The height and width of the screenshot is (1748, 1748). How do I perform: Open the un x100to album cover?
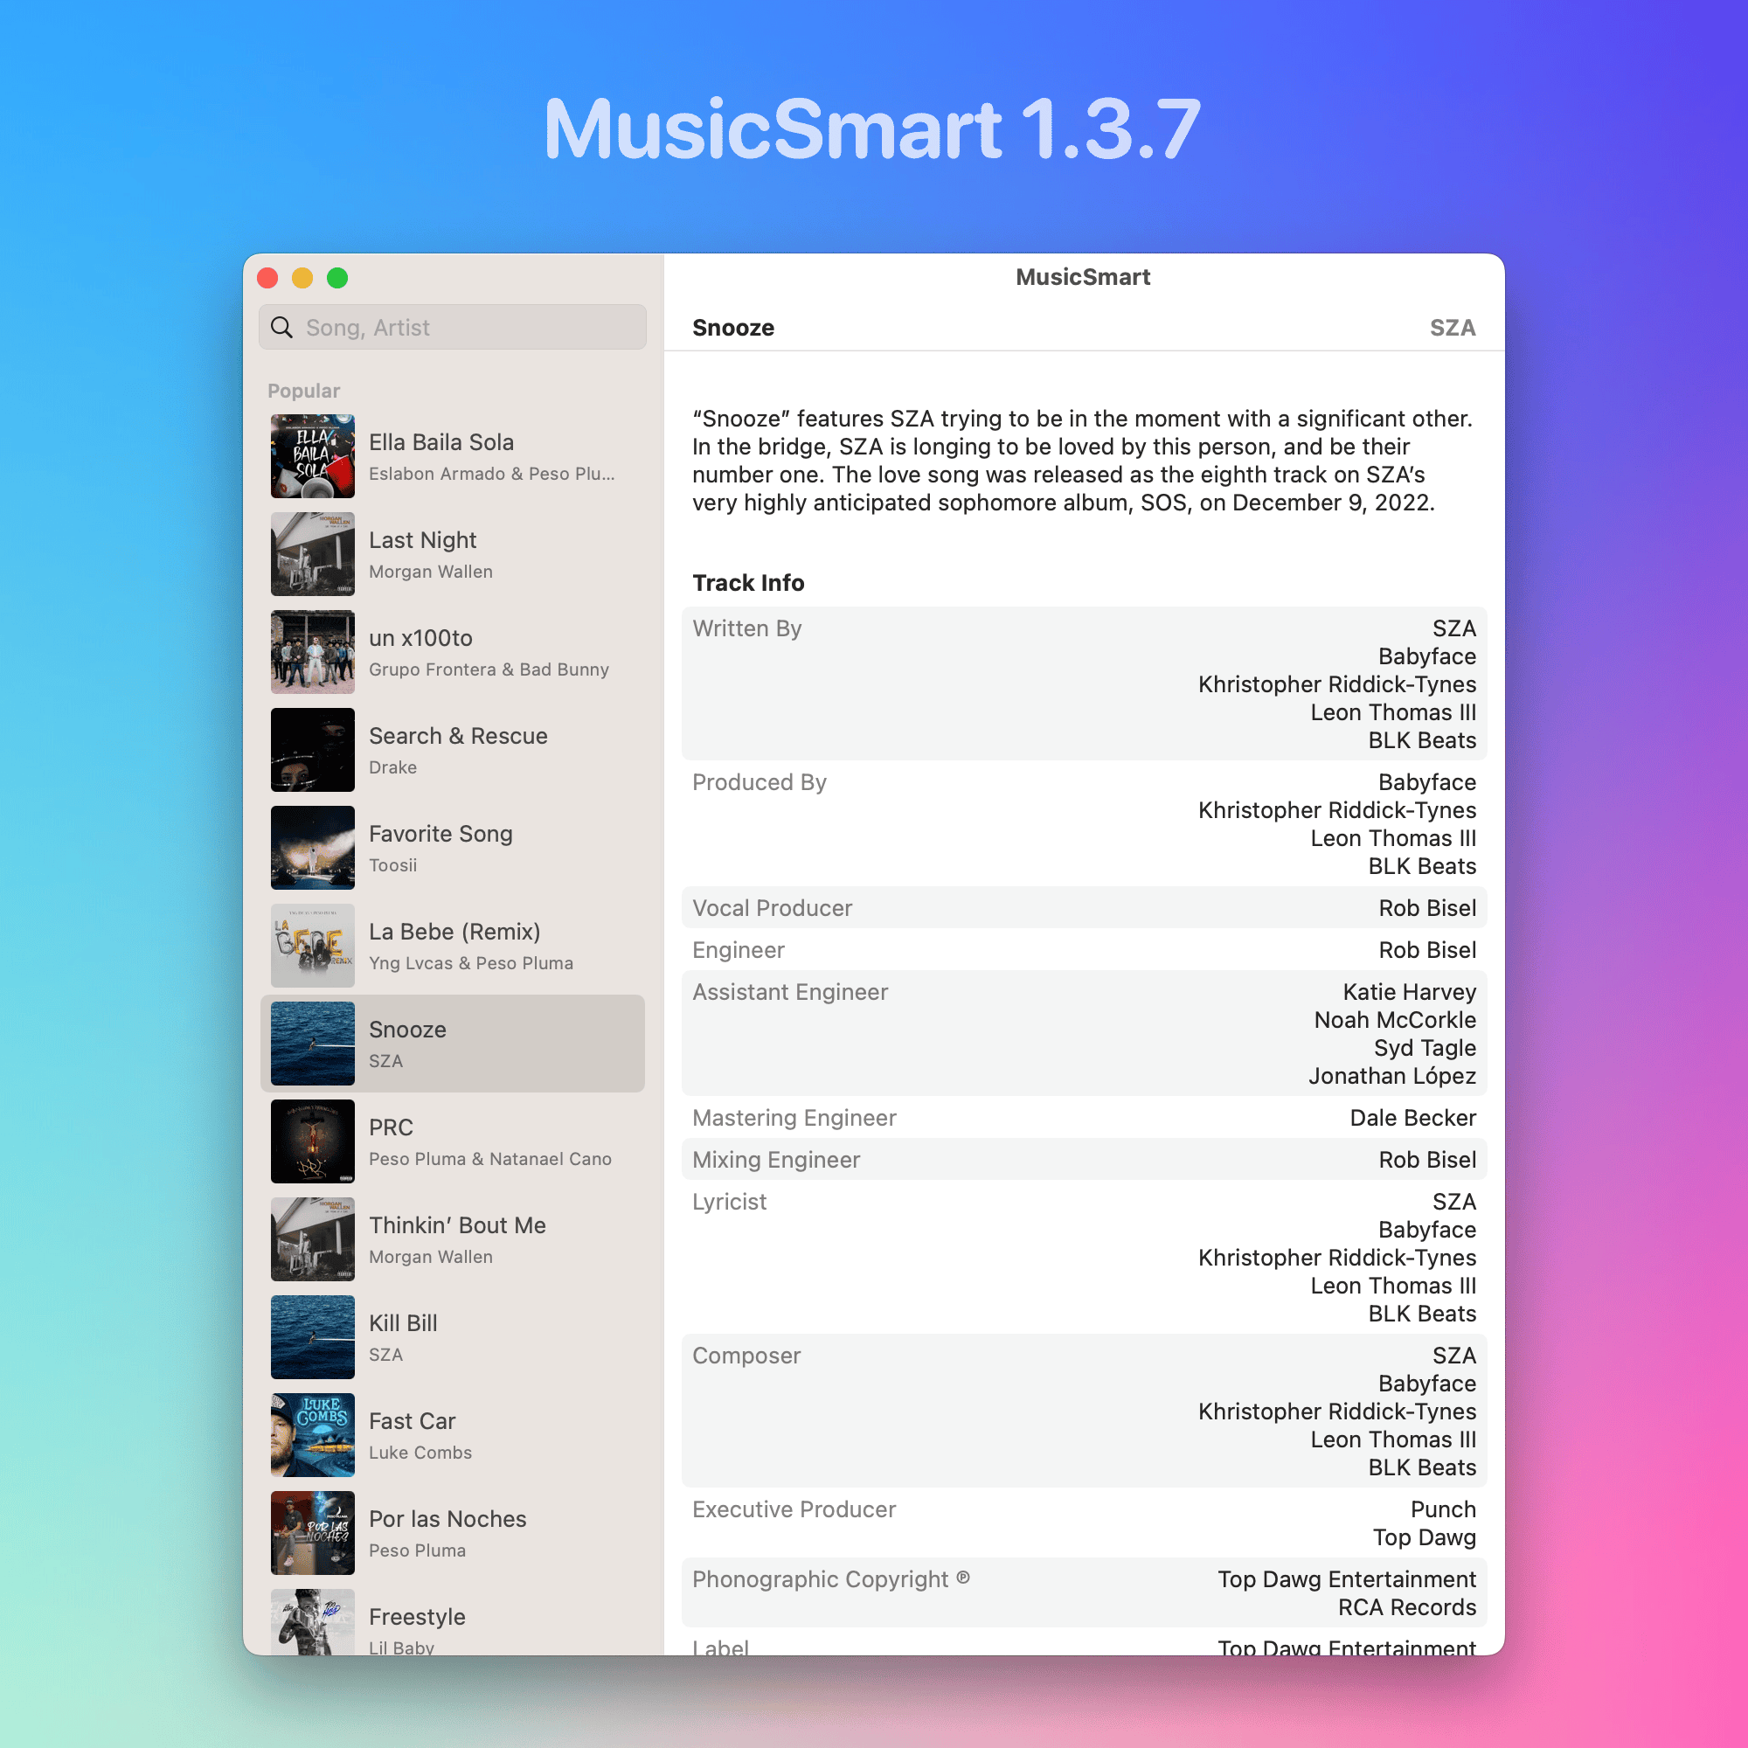(313, 652)
